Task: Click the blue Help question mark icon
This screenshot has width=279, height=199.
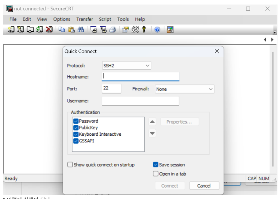Action: [157, 29]
